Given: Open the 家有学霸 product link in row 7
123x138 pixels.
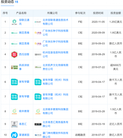Looking at the screenshot, I should 24,96.
